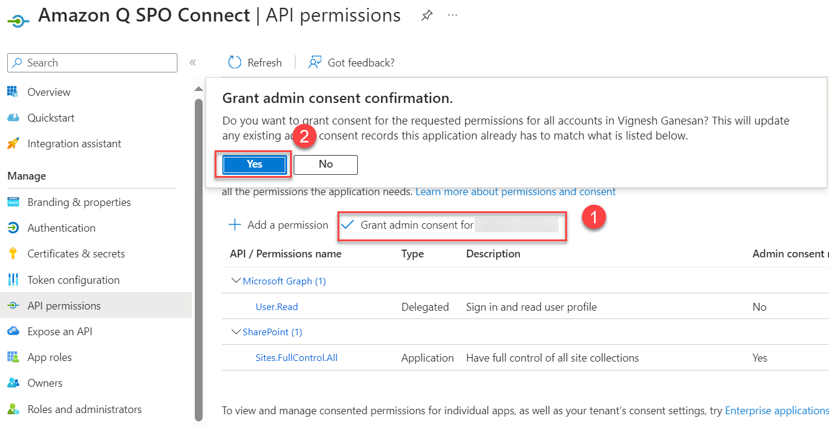Viewport: 829px width, 428px height.
Task: Collapse the Microsoft Graph permission group
Action: 236,280
